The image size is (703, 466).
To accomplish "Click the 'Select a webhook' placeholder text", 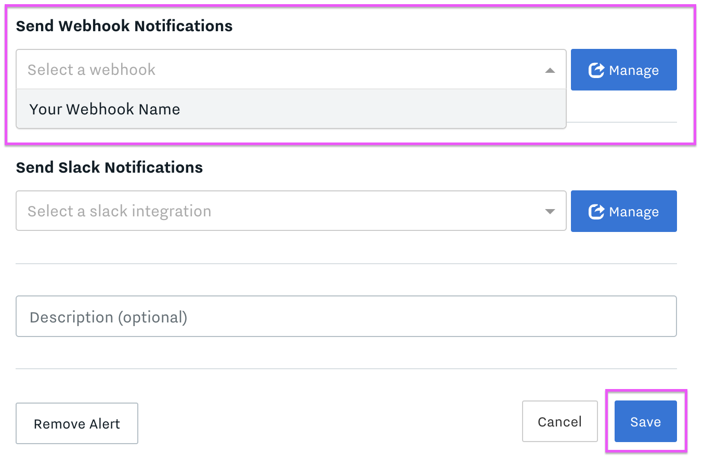I will 92,70.
